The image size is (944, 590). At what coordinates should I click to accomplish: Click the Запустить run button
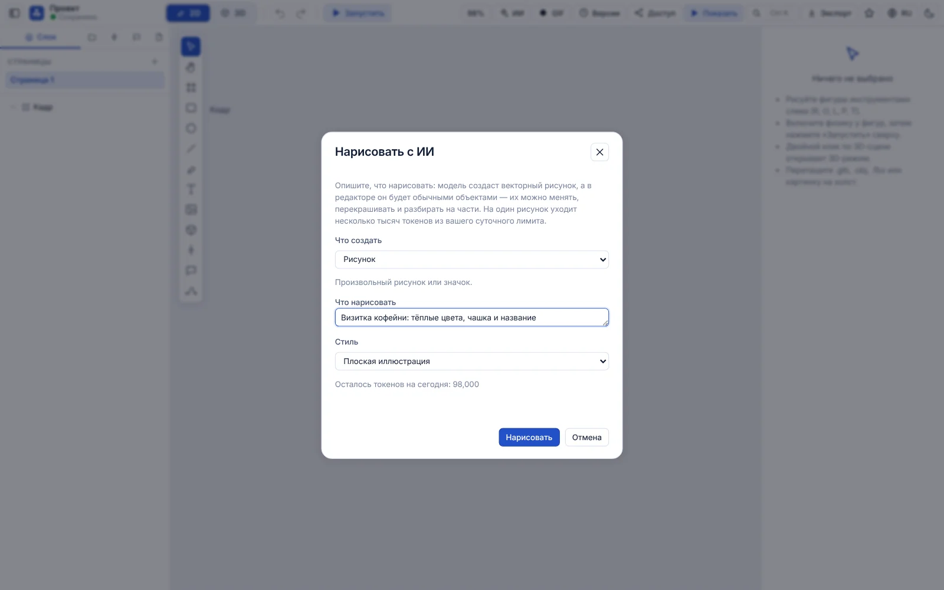[358, 13]
